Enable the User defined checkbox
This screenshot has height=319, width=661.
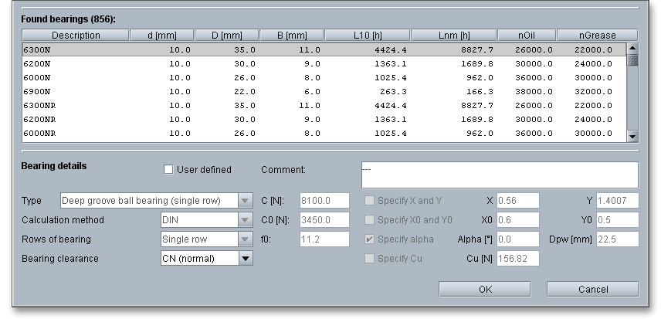(x=169, y=170)
